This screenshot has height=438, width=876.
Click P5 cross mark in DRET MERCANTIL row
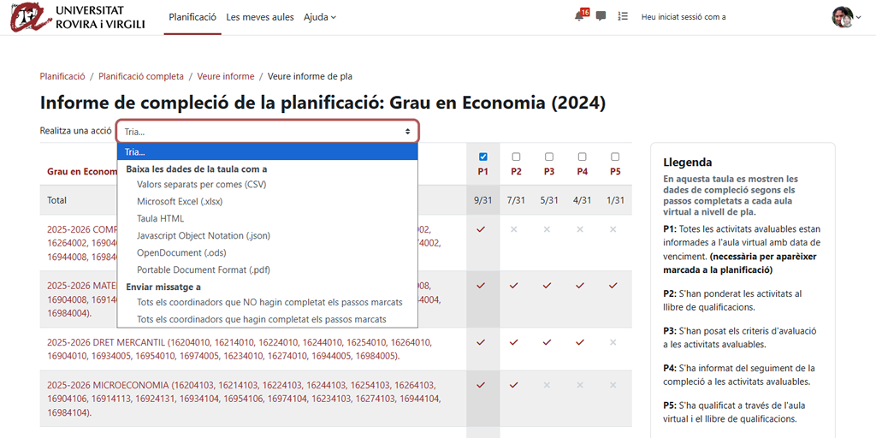pos(613,342)
